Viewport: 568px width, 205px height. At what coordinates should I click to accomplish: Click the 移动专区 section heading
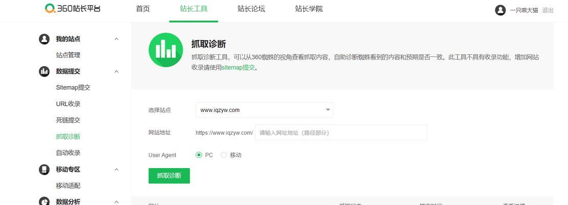[68, 170]
